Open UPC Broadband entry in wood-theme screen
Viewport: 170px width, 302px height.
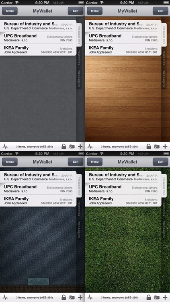[x=123, y=38]
